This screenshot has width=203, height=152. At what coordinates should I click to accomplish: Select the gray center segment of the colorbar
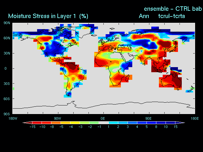104,123
